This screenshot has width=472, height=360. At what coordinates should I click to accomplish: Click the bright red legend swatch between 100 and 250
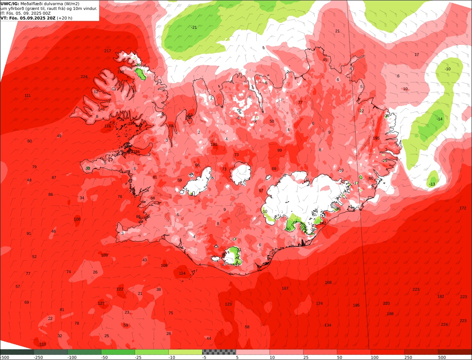pos(388,352)
